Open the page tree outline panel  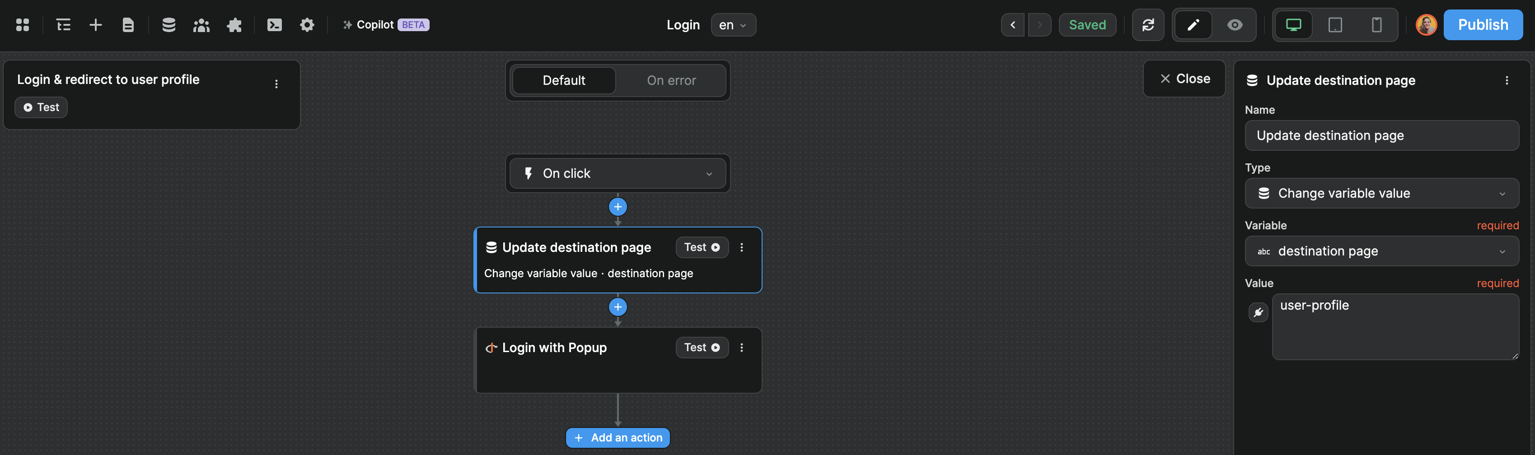point(63,24)
